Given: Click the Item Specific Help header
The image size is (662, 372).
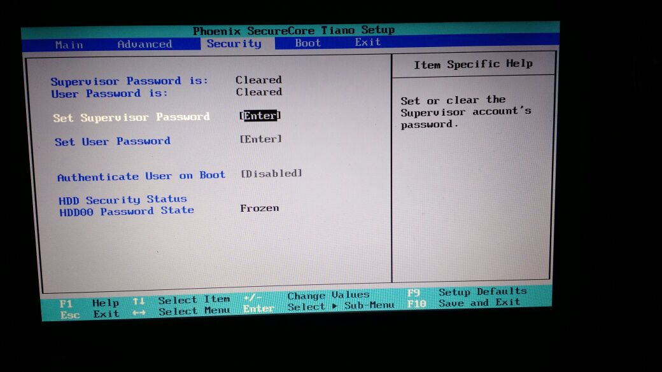Looking at the screenshot, I should tap(473, 64).
